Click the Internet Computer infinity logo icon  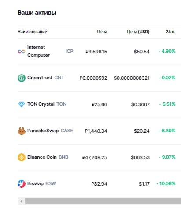(x=22, y=52)
